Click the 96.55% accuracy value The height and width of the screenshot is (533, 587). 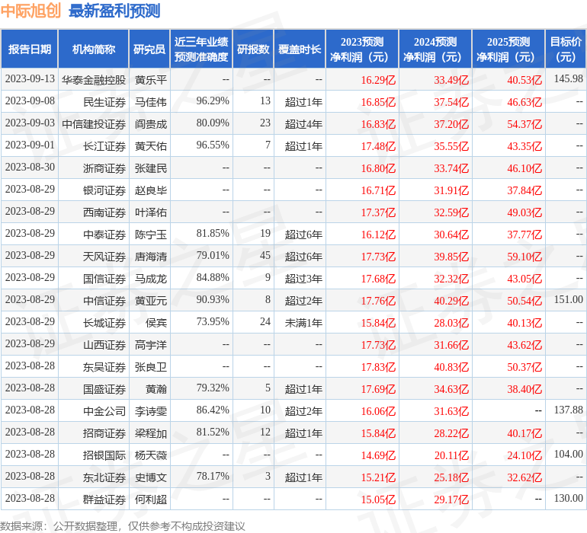coord(213,145)
